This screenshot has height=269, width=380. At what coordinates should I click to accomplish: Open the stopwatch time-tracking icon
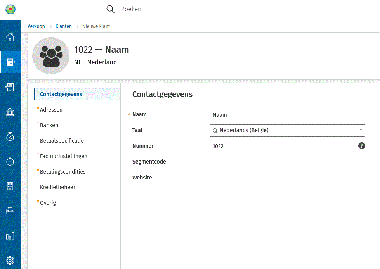10,161
